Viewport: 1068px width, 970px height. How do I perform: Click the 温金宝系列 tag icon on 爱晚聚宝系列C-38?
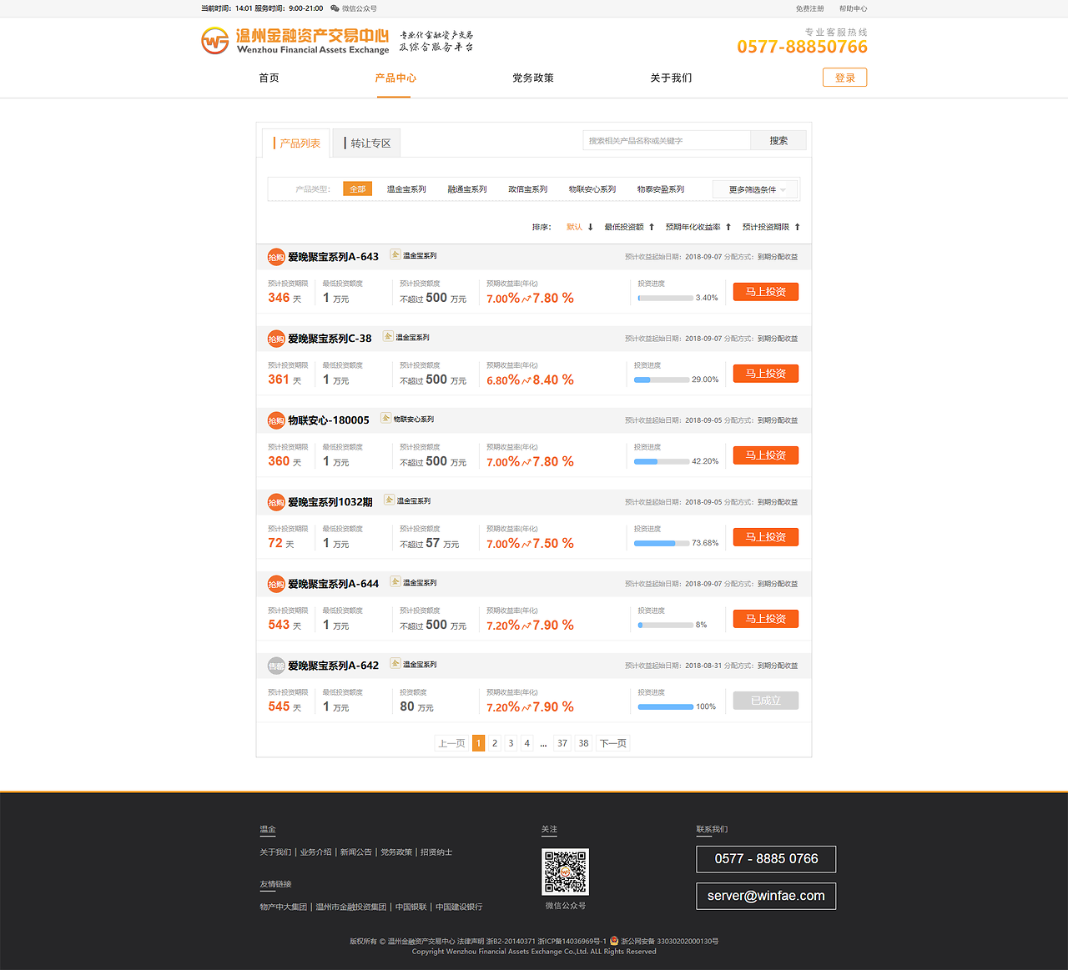coord(388,337)
